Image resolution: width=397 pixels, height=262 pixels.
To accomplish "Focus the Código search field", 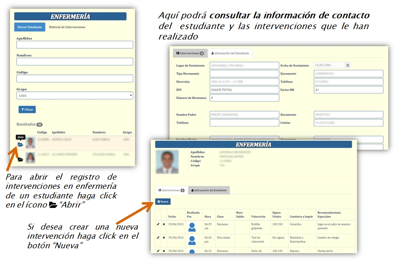I will 75,79.
